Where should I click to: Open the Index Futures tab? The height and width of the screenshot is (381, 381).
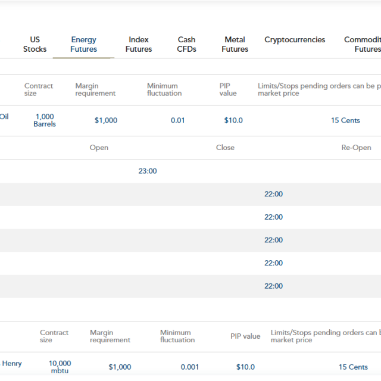138,45
